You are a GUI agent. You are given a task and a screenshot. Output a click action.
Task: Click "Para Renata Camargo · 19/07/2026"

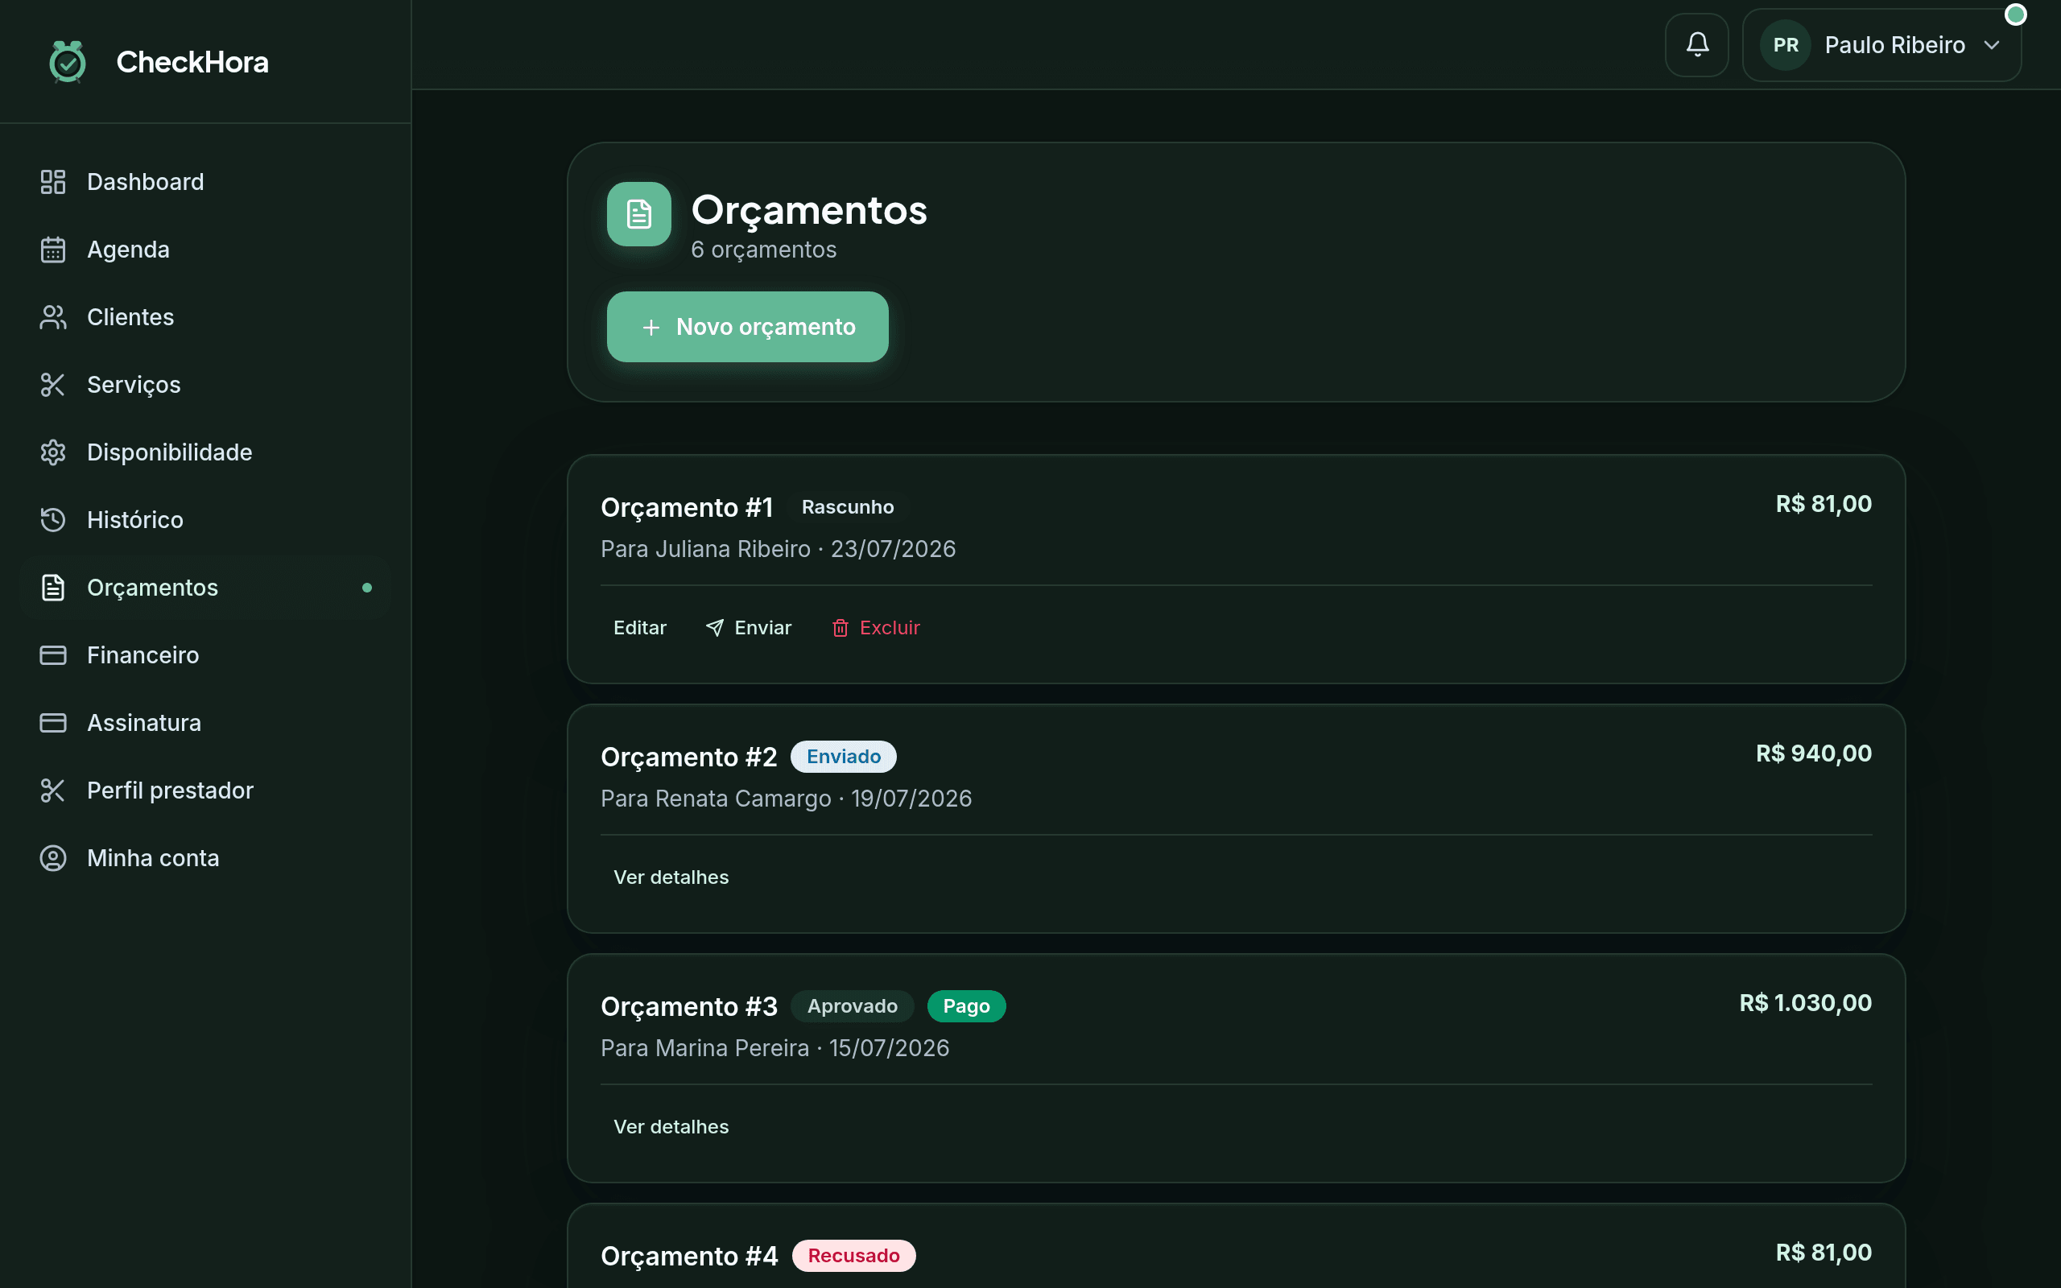pyautogui.click(x=786, y=799)
